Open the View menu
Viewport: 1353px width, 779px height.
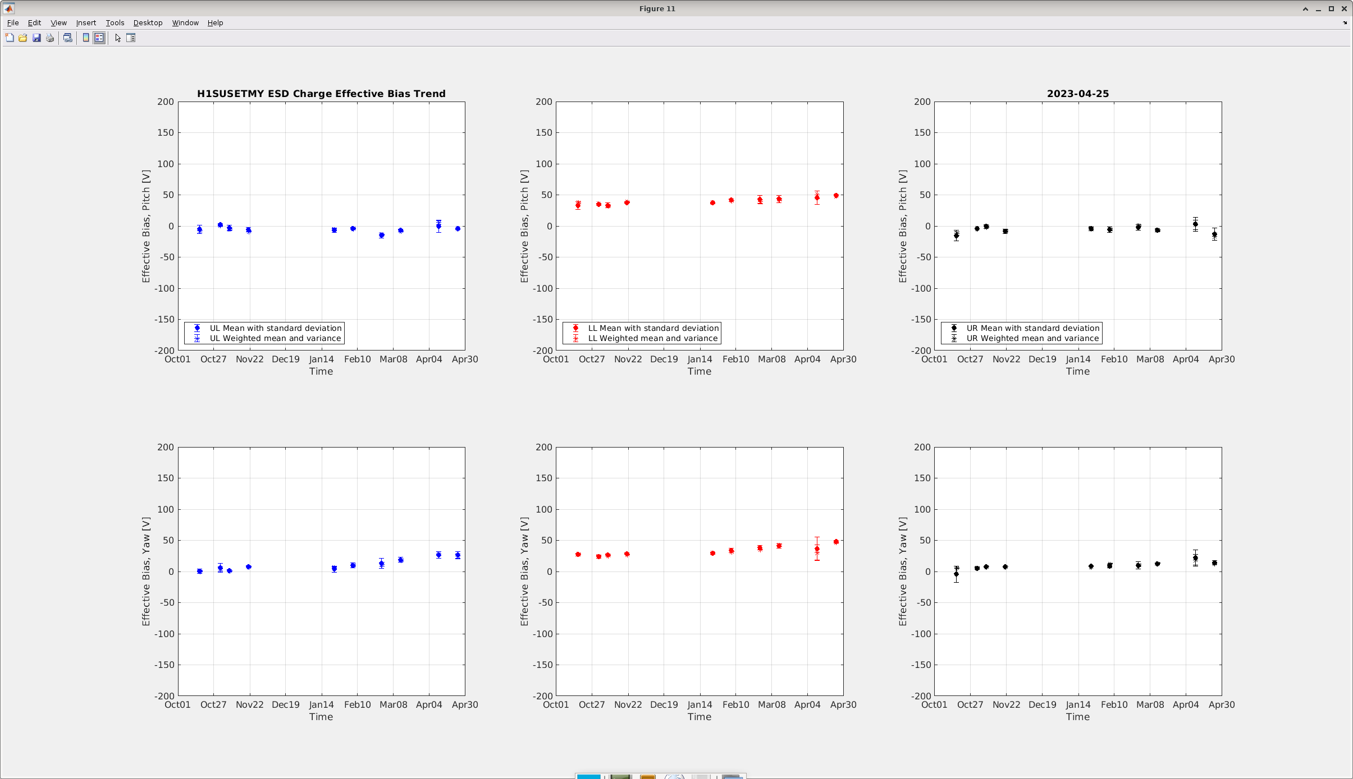tap(58, 23)
